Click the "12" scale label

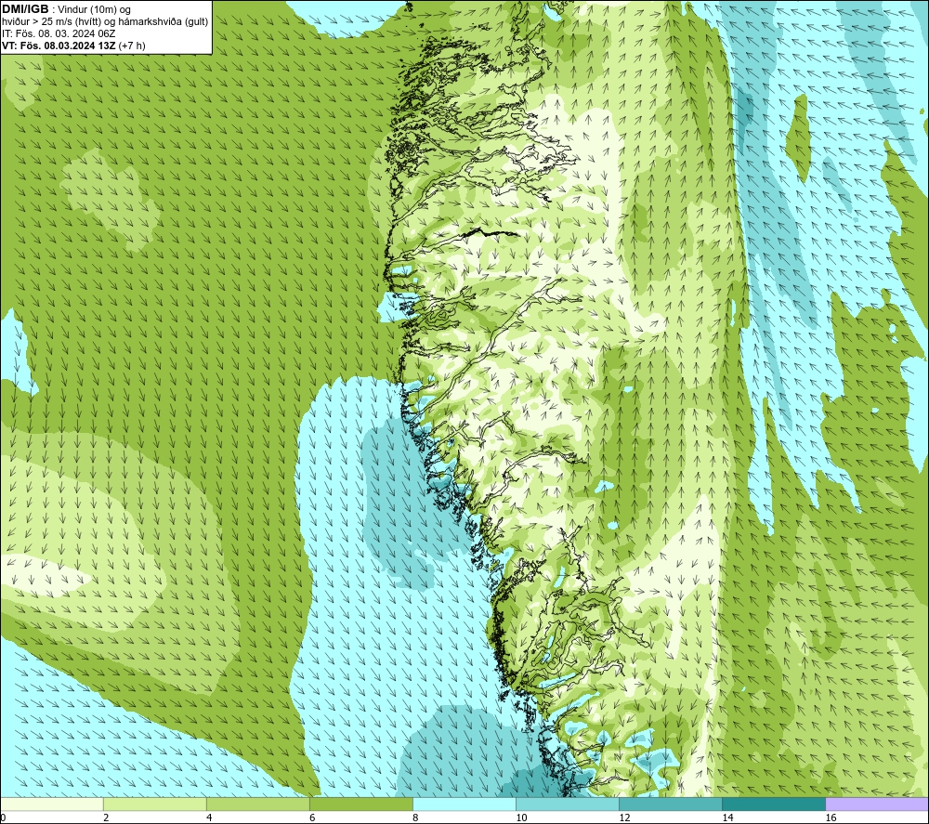click(x=624, y=818)
